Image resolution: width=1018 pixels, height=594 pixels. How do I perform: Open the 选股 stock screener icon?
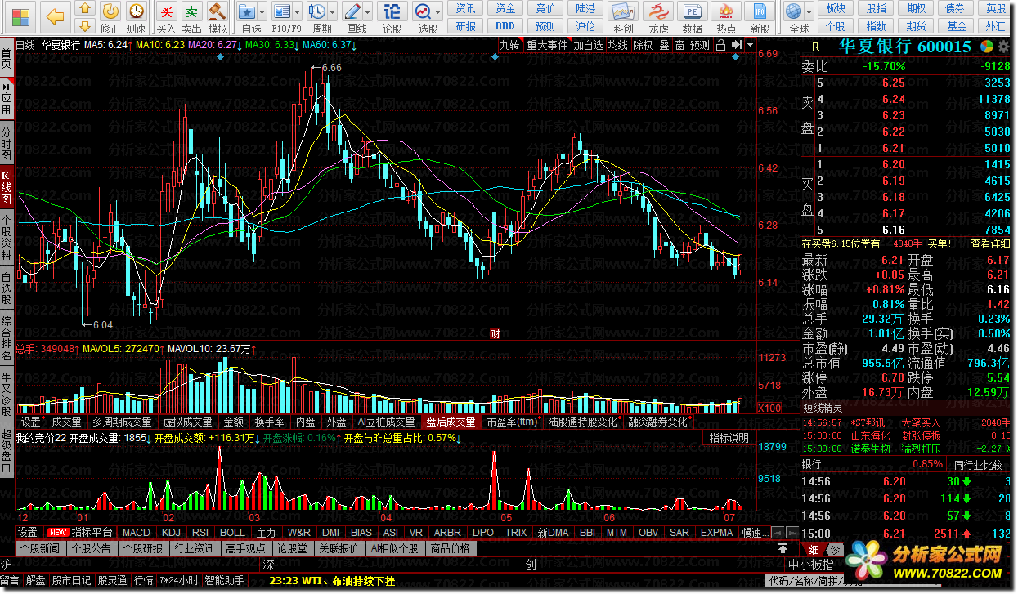coord(423,11)
